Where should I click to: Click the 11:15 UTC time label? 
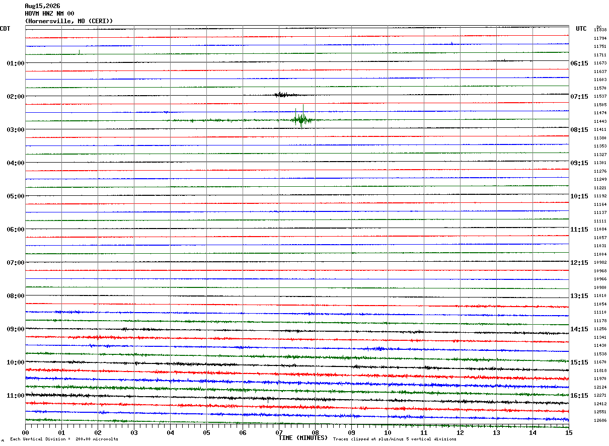pyautogui.click(x=579, y=230)
